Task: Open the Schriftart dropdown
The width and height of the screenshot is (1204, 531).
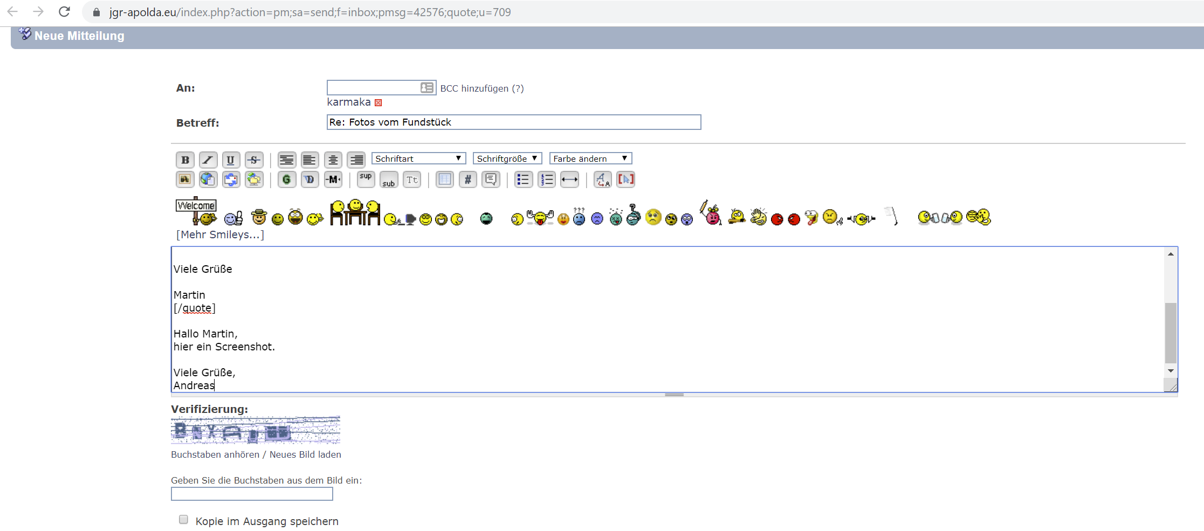Action: coord(418,158)
